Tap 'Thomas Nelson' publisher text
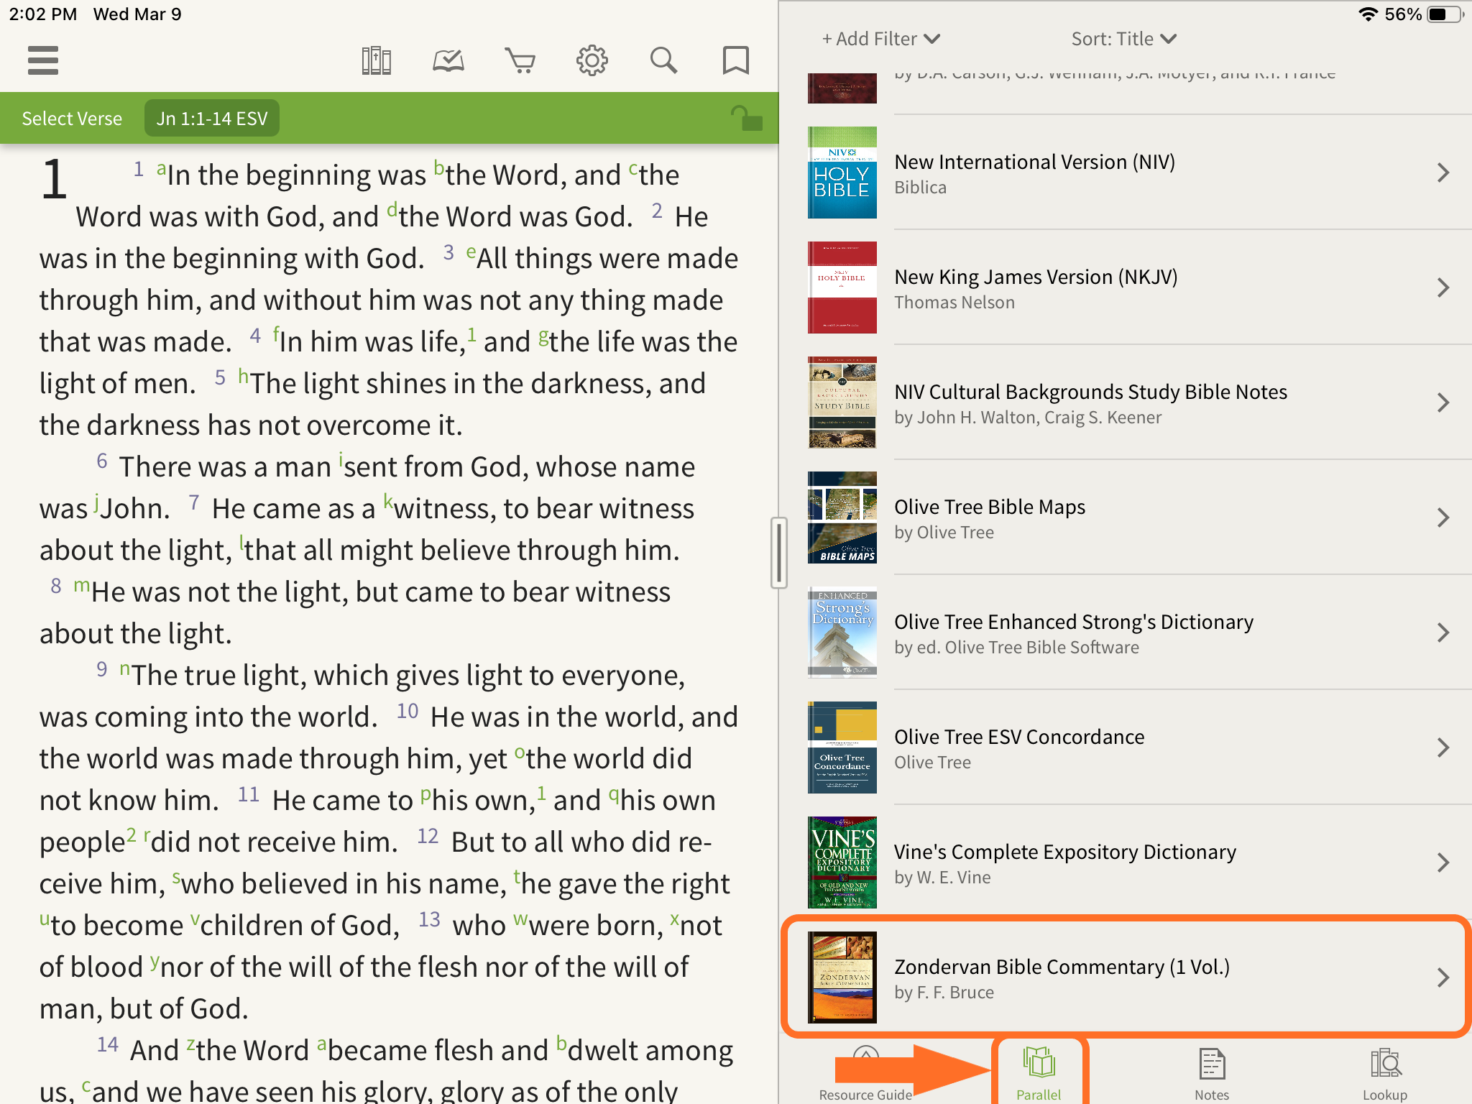The width and height of the screenshot is (1472, 1104). [954, 303]
